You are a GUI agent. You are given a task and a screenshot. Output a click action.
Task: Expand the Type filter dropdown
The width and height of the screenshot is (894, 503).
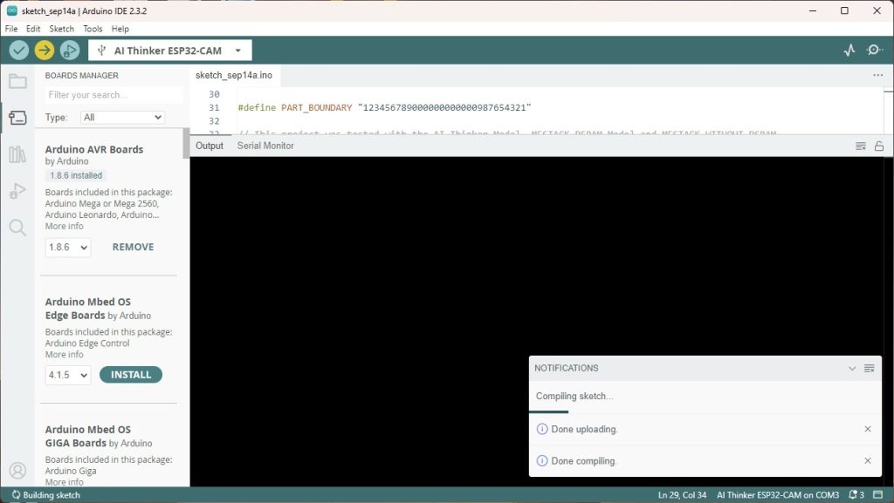tap(122, 117)
